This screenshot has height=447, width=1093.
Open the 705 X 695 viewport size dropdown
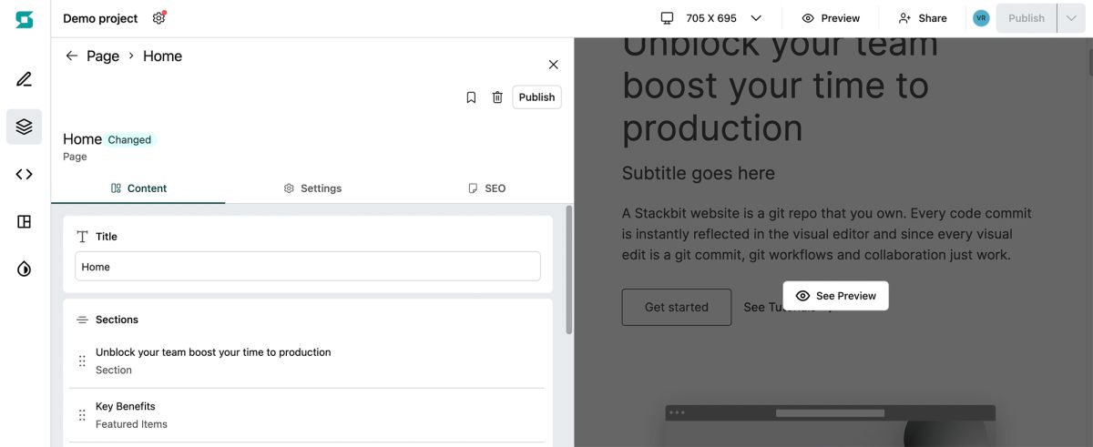tap(711, 18)
